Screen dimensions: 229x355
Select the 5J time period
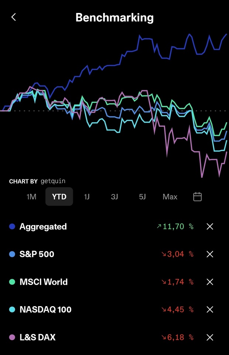142,197
